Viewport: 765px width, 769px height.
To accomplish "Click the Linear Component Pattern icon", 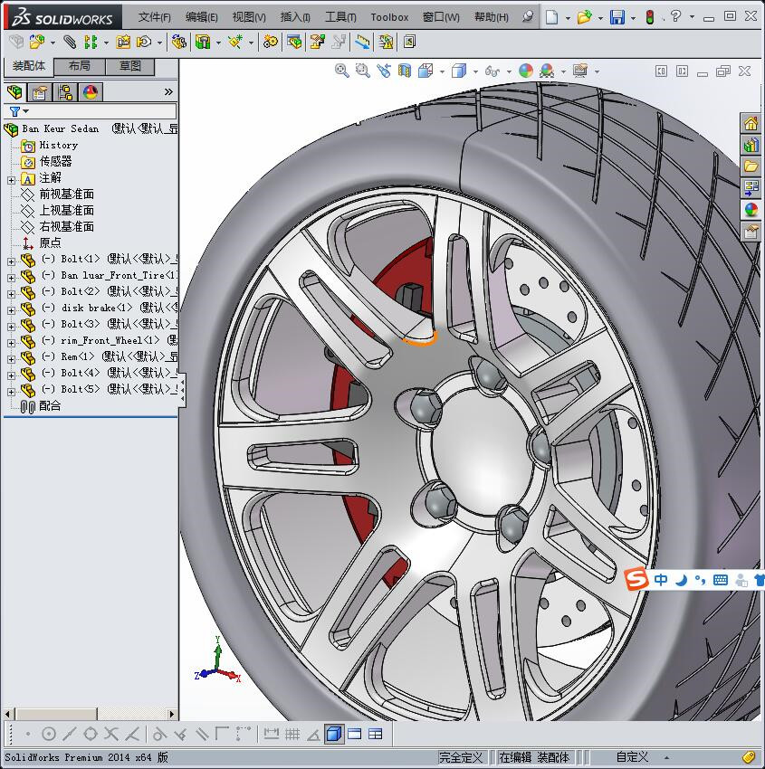I will coord(91,43).
